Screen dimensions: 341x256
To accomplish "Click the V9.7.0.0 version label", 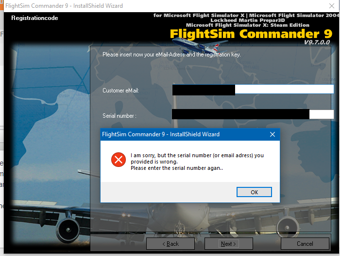I will 317,42.
